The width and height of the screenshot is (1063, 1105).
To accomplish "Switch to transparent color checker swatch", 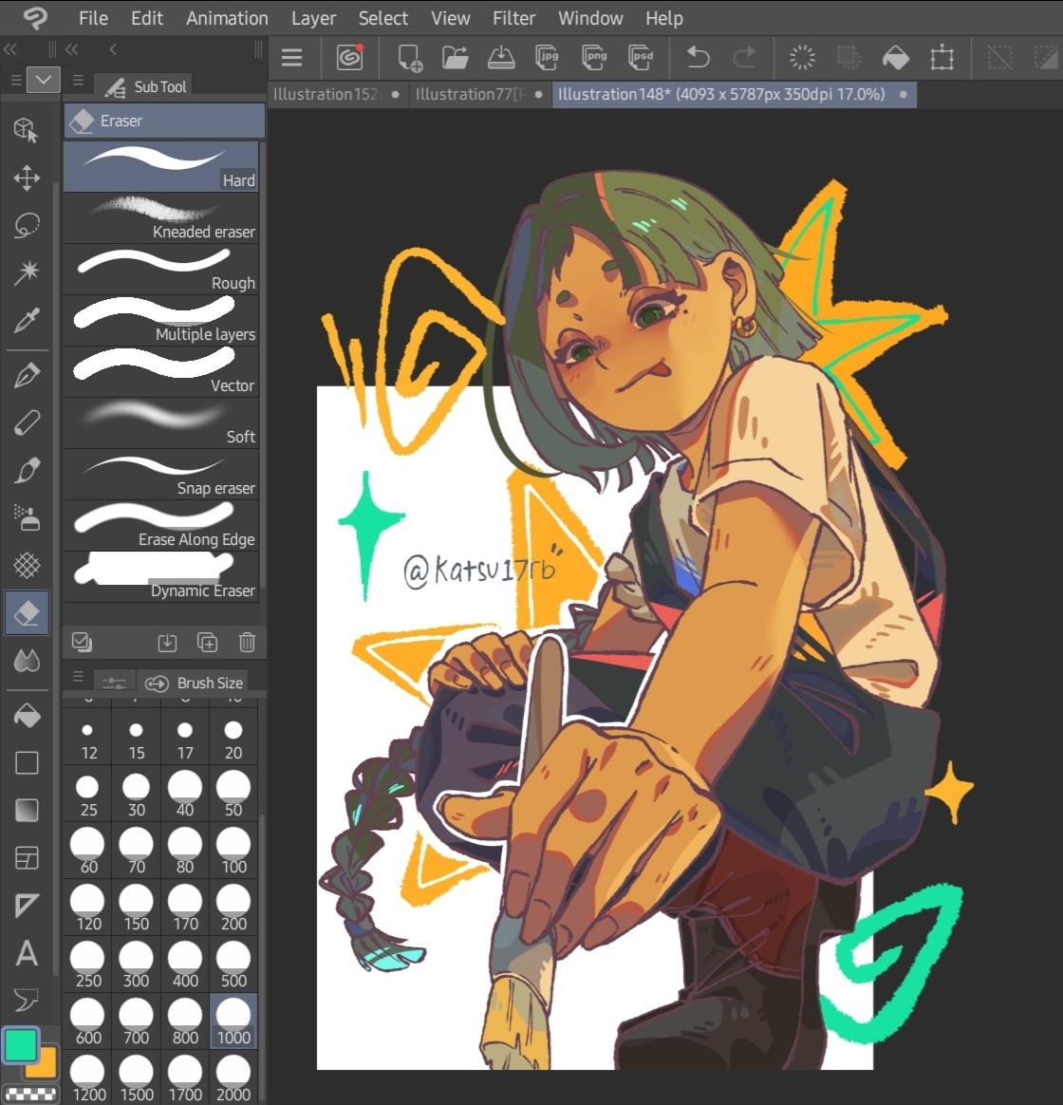I will (30, 1095).
